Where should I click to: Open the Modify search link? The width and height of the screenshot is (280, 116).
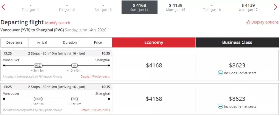tap(58, 23)
